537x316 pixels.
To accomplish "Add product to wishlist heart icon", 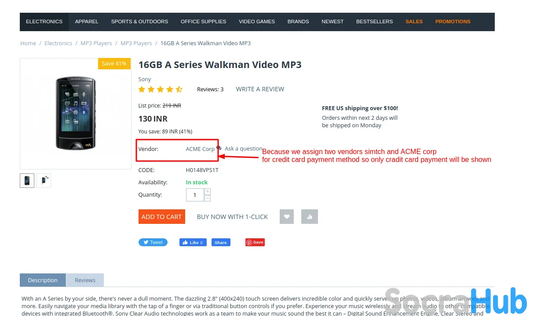I will [x=287, y=216].
